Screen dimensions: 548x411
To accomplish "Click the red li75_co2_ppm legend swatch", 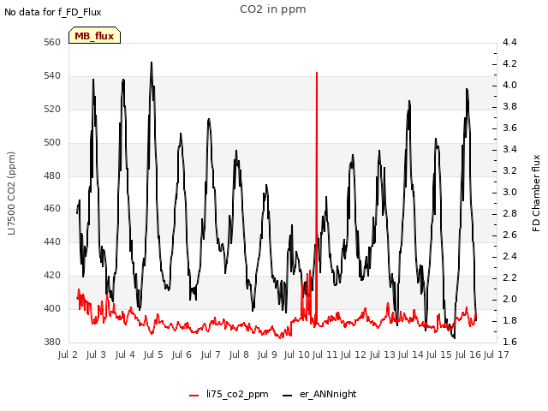I will (194, 396).
